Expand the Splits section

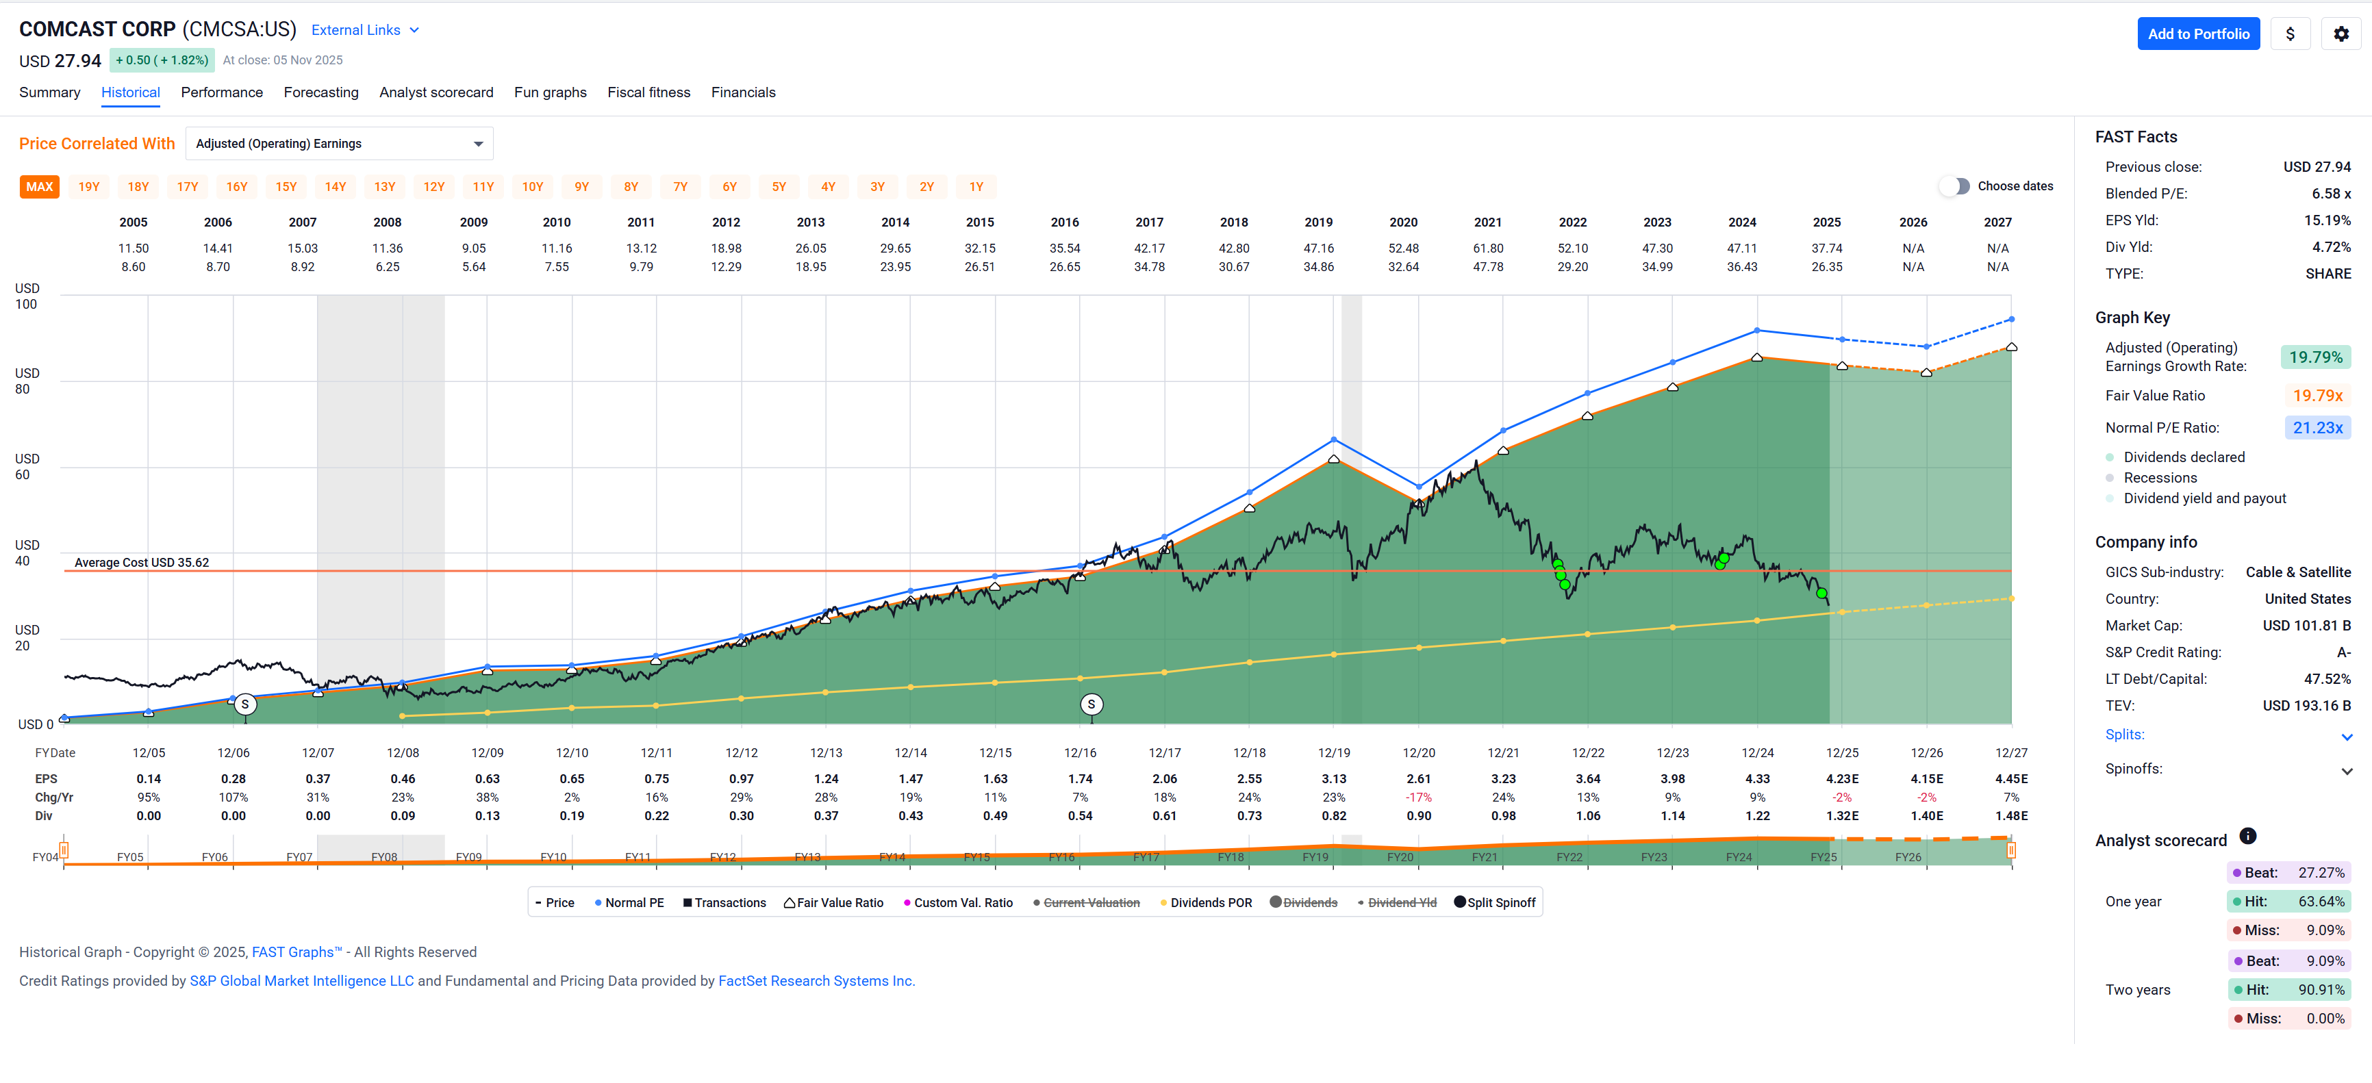coord(2346,737)
